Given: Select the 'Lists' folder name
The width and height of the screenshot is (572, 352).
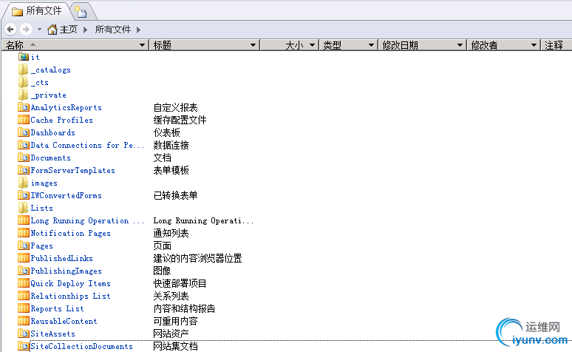Looking at the screenshot, I should 41,208.
